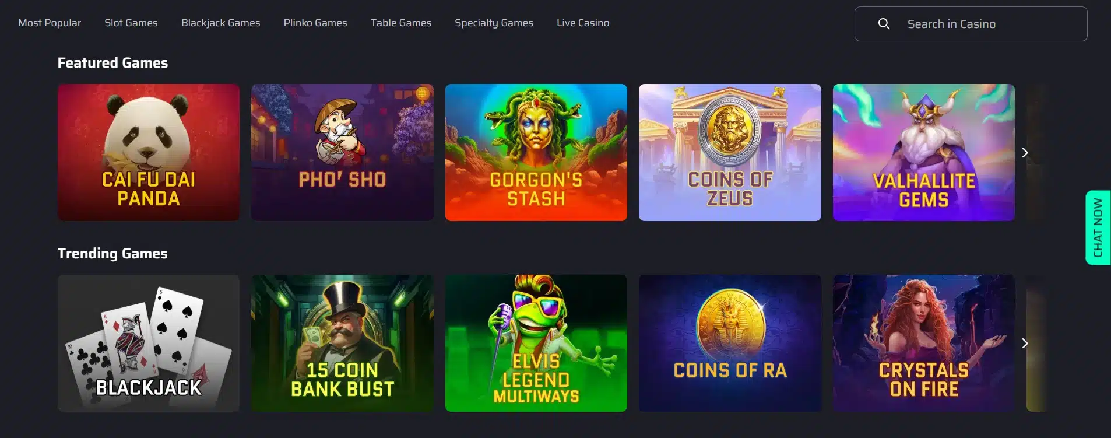
Task: Select the Coins of Zeus thumbnail
Action: pyautogui.click(x=730, y=152)
